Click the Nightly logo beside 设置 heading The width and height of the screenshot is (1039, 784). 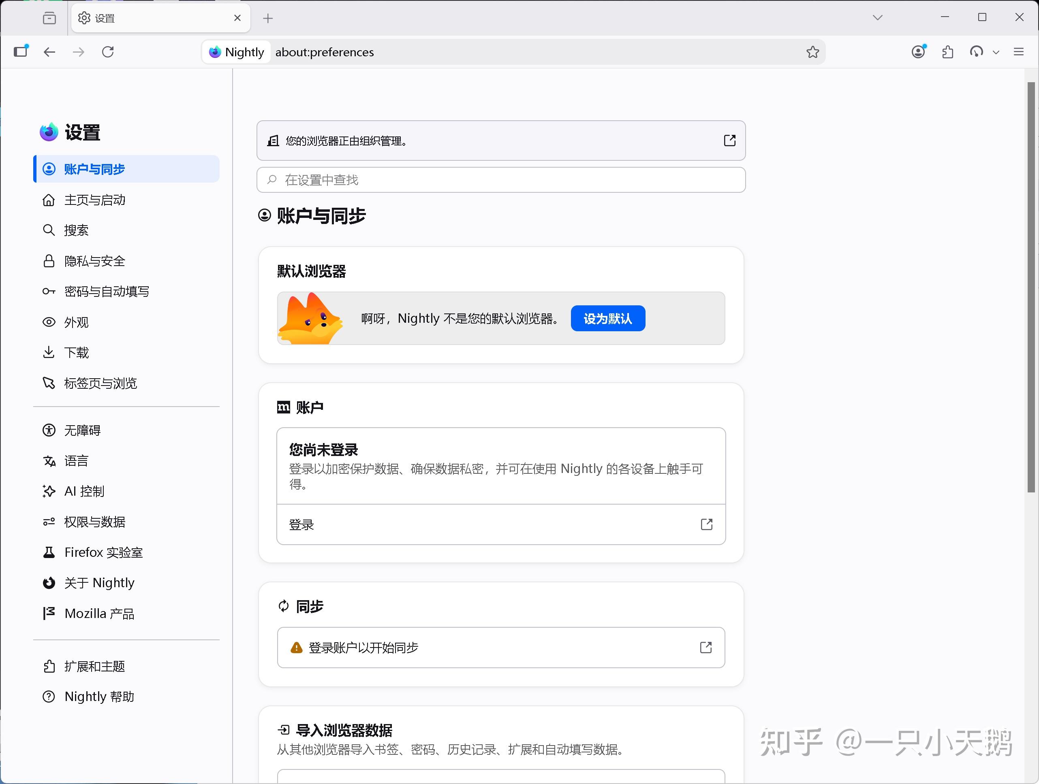(x=49, y=132)
